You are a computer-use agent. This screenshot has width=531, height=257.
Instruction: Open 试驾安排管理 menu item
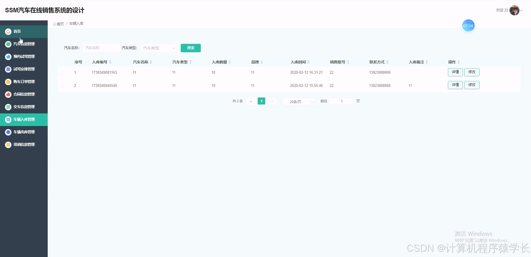click(24, 69)
